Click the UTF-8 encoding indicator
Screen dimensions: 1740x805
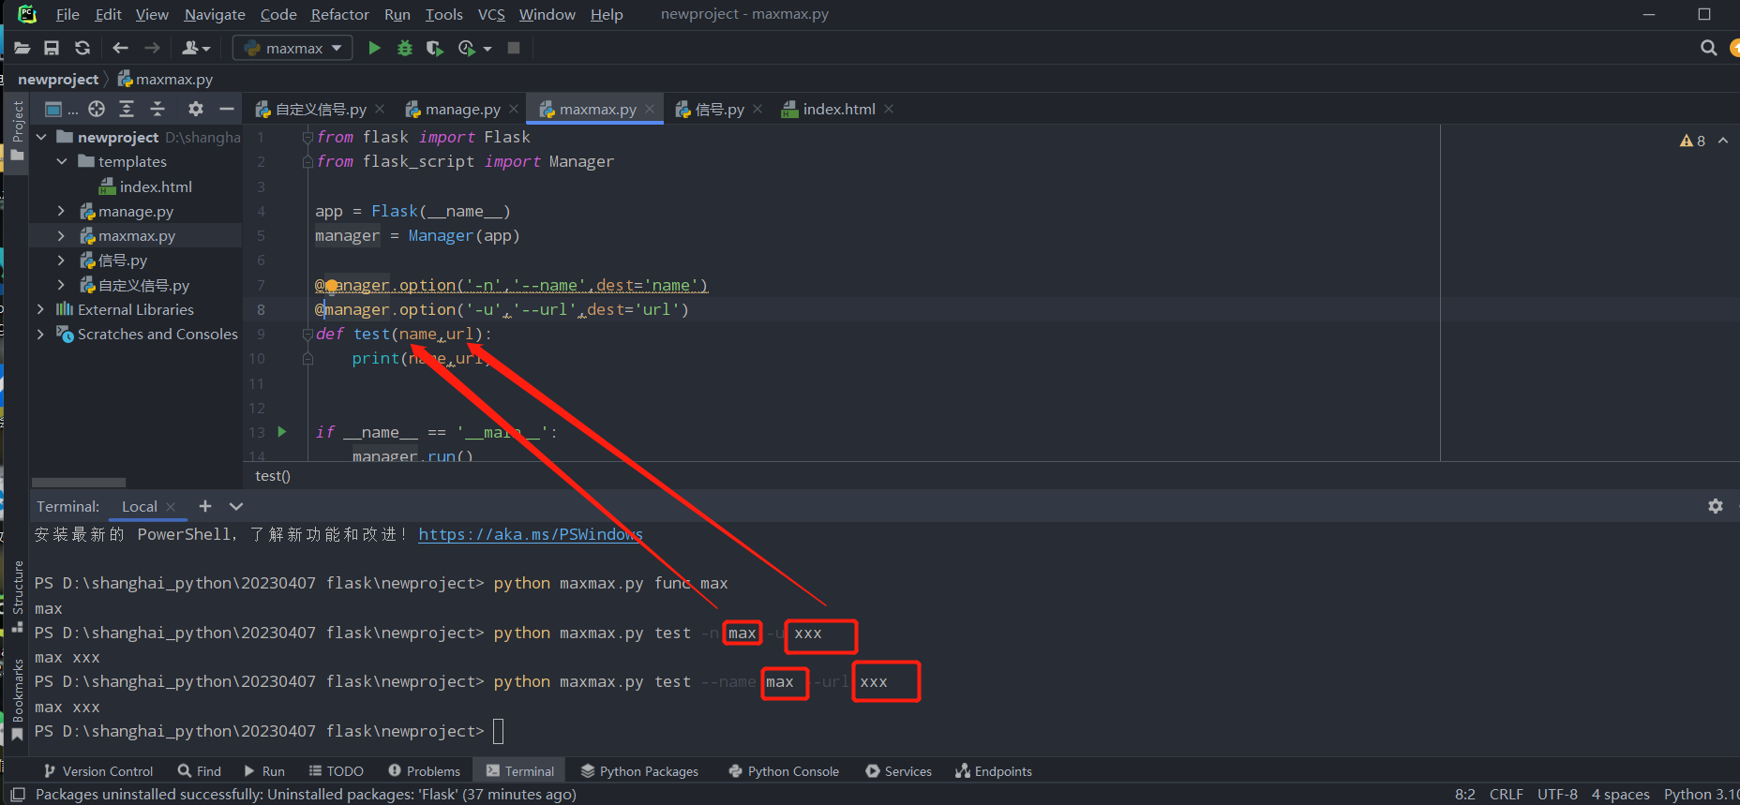tap(1557, 794)
